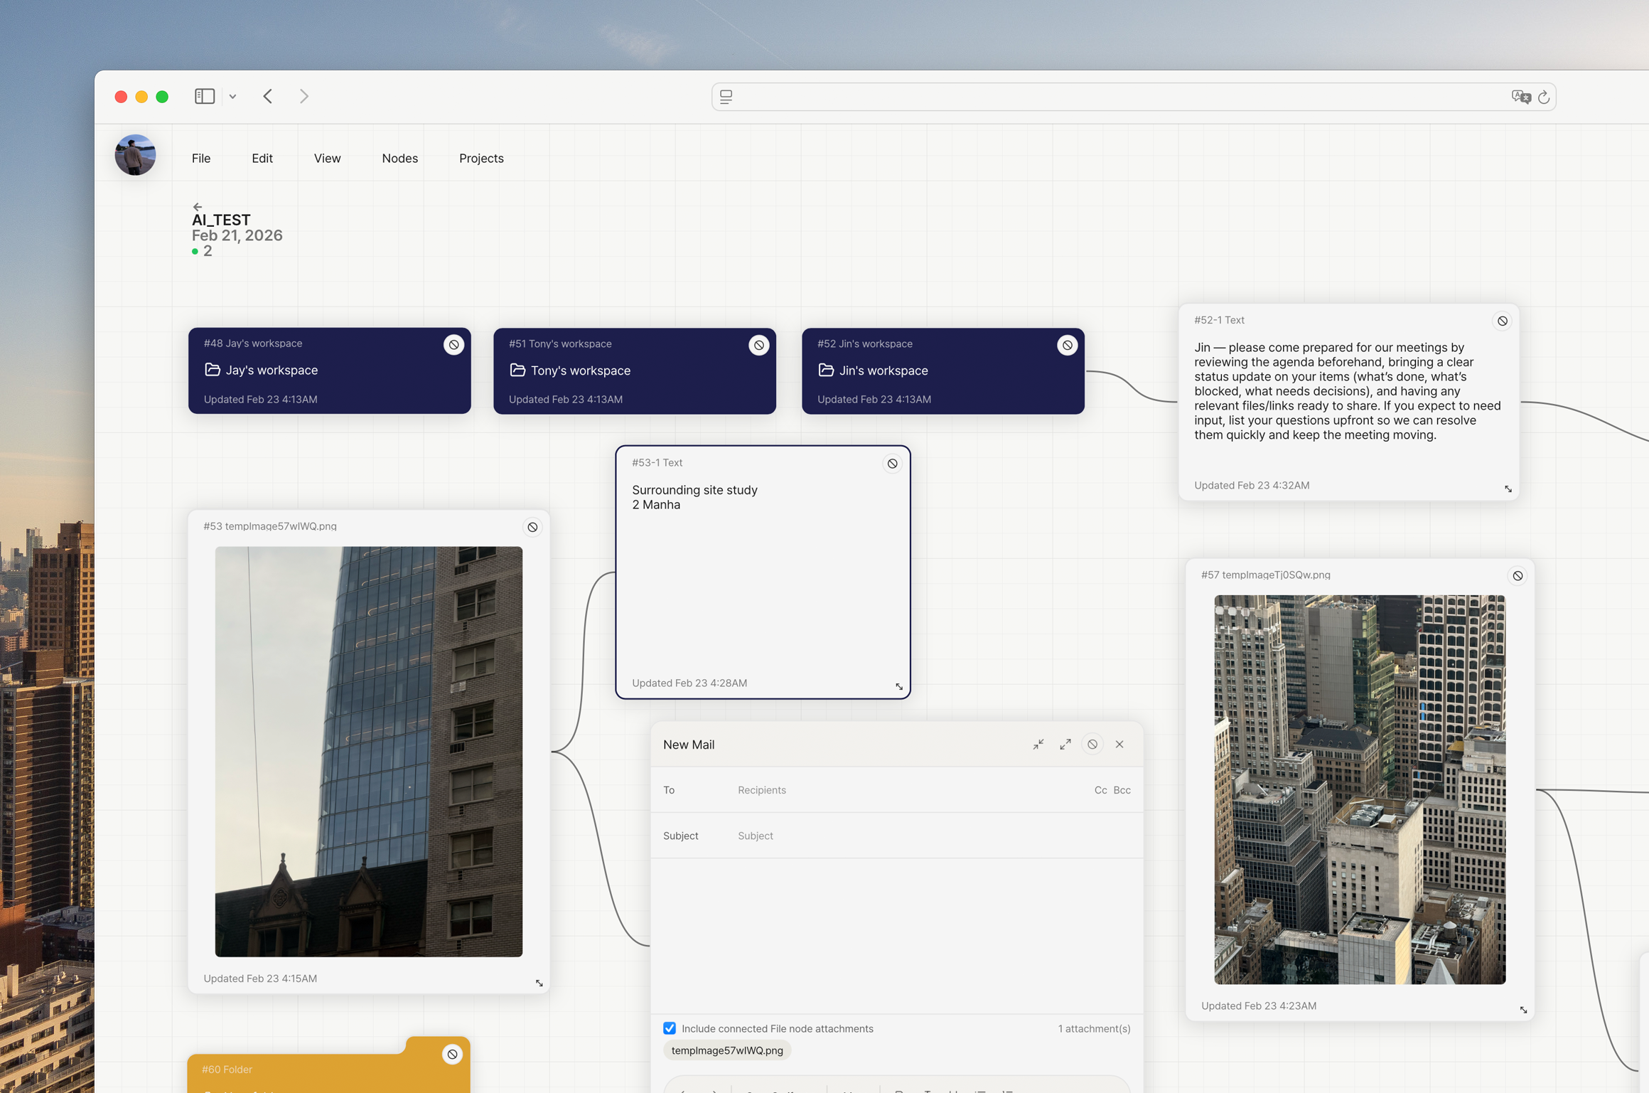Click the circle-slash icon on #53-1 Text node
Image resolution: width=1649 pixels, height=1093 pixels.
click(892, 464)
